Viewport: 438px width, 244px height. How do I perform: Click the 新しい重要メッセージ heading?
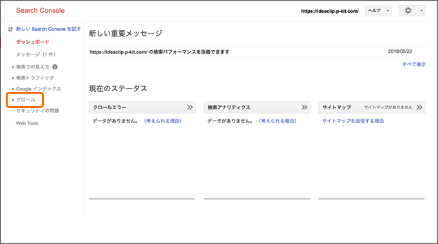126,33
